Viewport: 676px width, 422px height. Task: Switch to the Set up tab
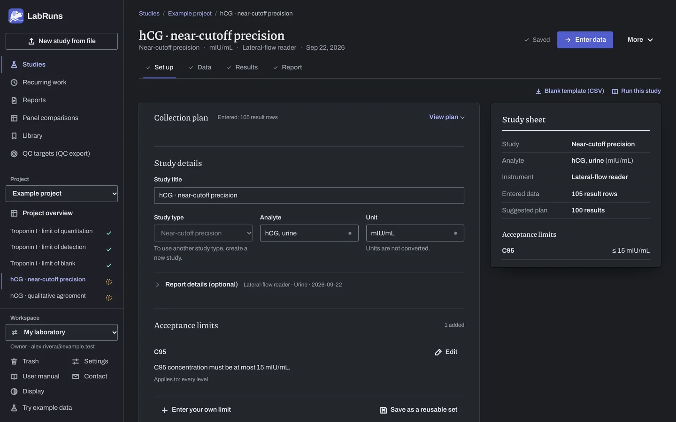pyautogui.click(x=159, y=68)
